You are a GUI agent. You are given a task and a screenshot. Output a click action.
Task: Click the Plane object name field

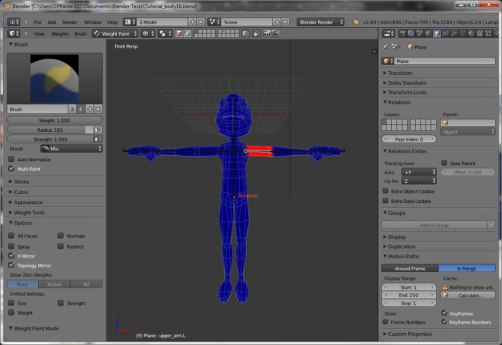click(x=444, y=61)
